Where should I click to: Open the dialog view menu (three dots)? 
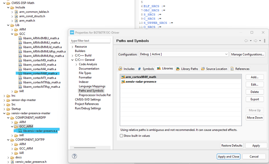[x=265, y=41]
